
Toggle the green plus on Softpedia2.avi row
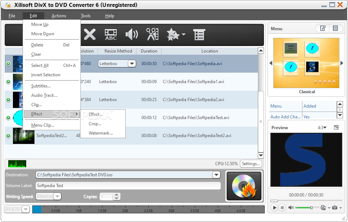(x=8, y=99)
